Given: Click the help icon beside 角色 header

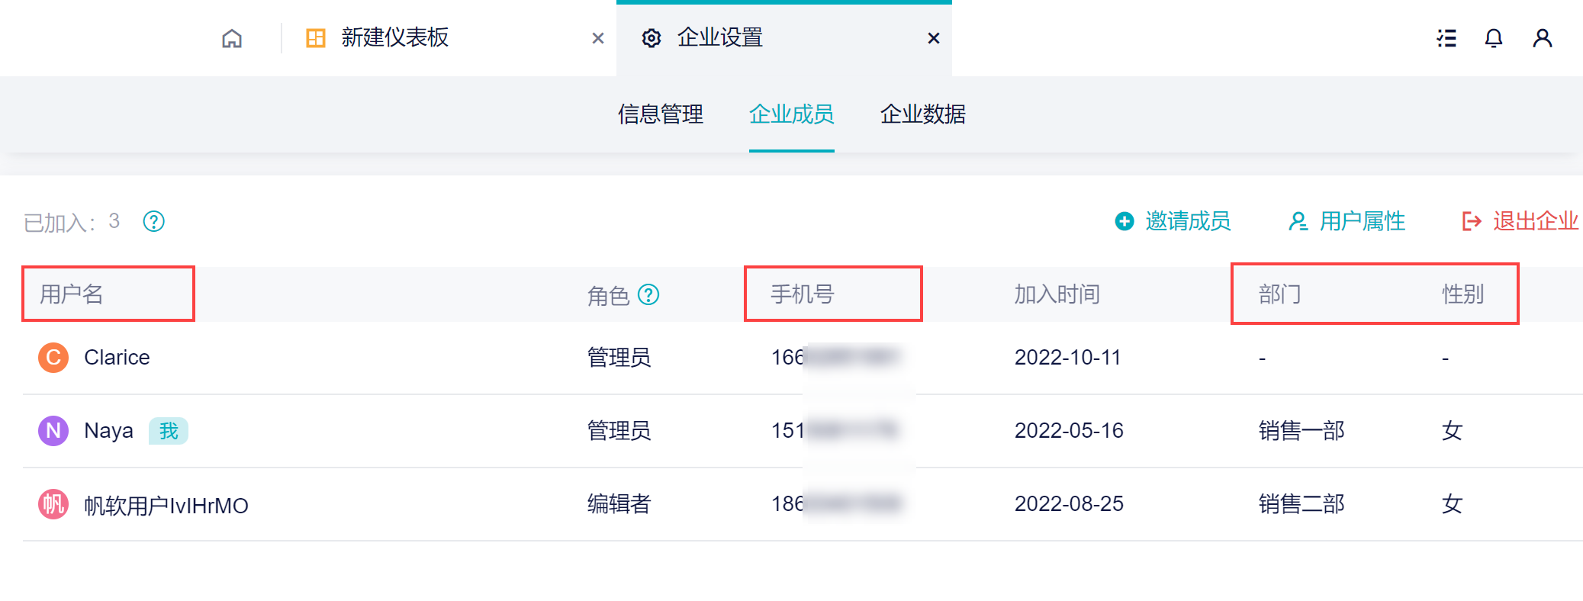Looking at the screenshot, I should [648, 294].
